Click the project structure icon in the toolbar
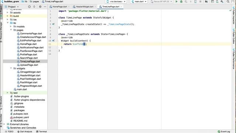 pos(206,1)
